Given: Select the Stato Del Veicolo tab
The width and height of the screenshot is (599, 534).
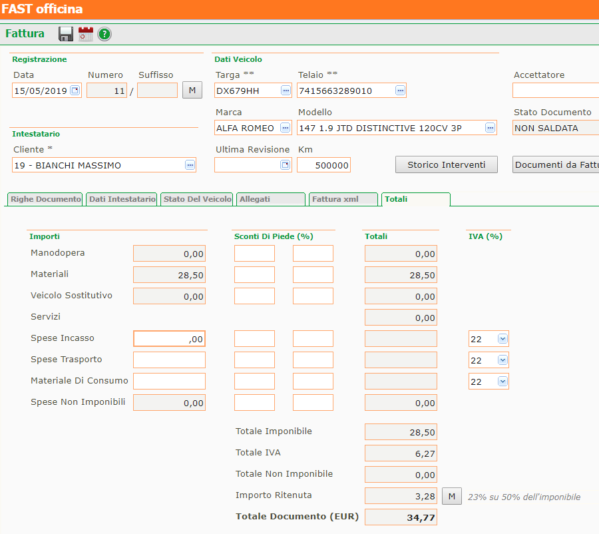Looking at the screenshot, I should tap(197, 199).
